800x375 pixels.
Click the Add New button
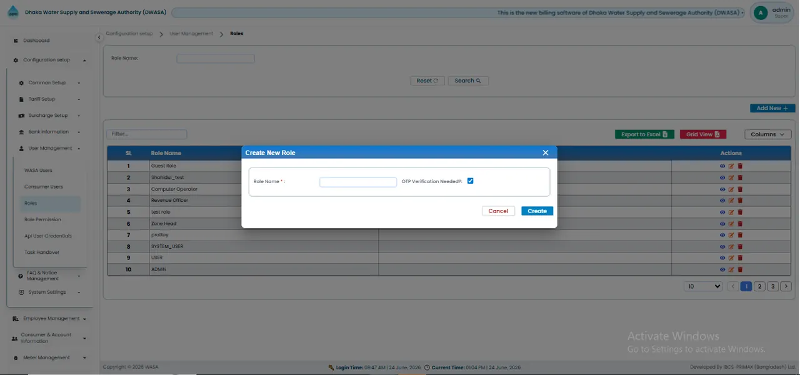click(772, 108)
